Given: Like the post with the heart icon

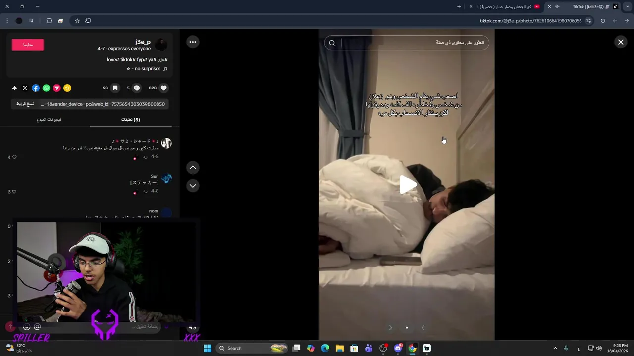Looking at the screenshot, I should tap(164, 88).
